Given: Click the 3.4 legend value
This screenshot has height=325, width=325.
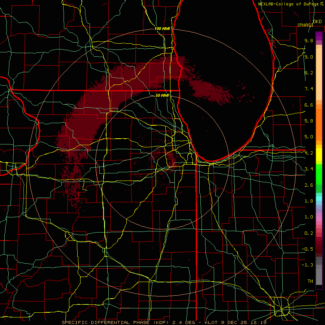Looking at the screenshot, I should pyautogui.click(x=309, y=169).
